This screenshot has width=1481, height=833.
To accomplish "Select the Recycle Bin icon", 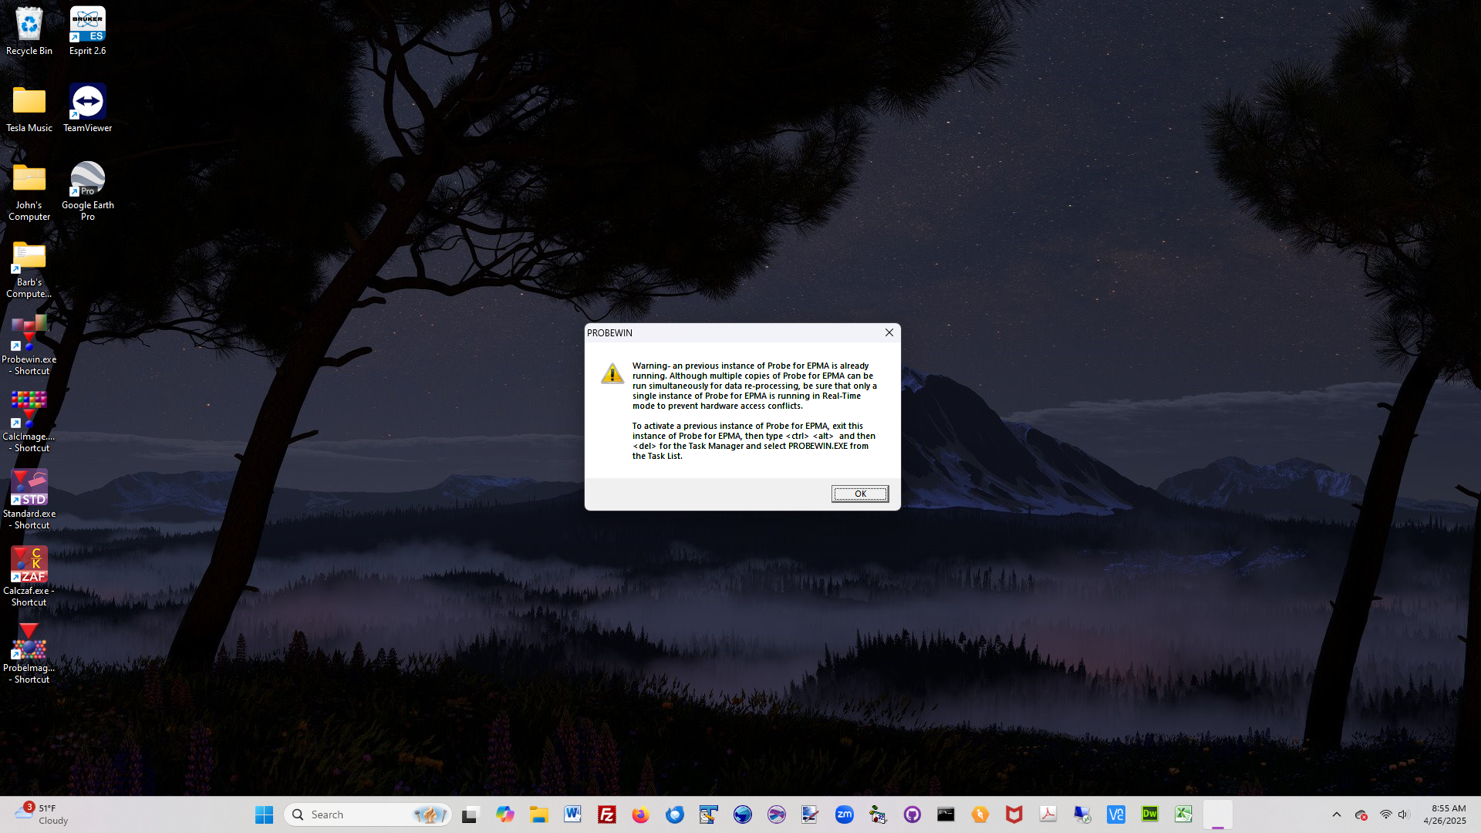I will (x=29, y=25).
